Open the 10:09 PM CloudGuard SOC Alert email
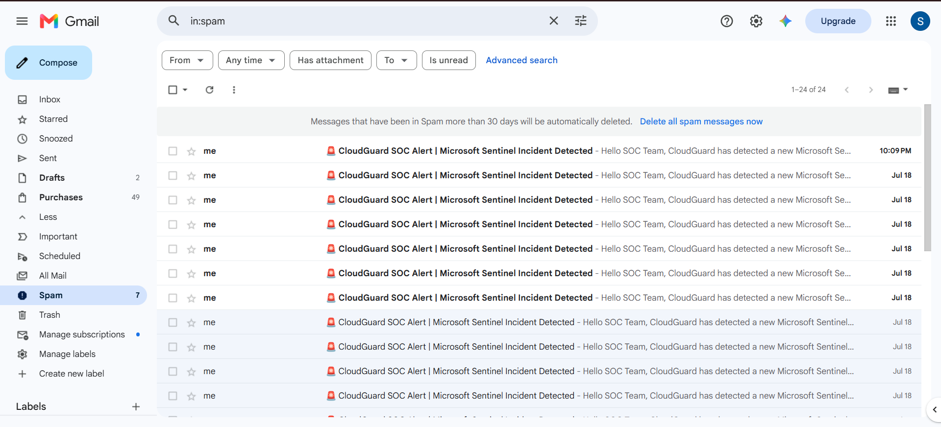 click(x=539, y=151)
